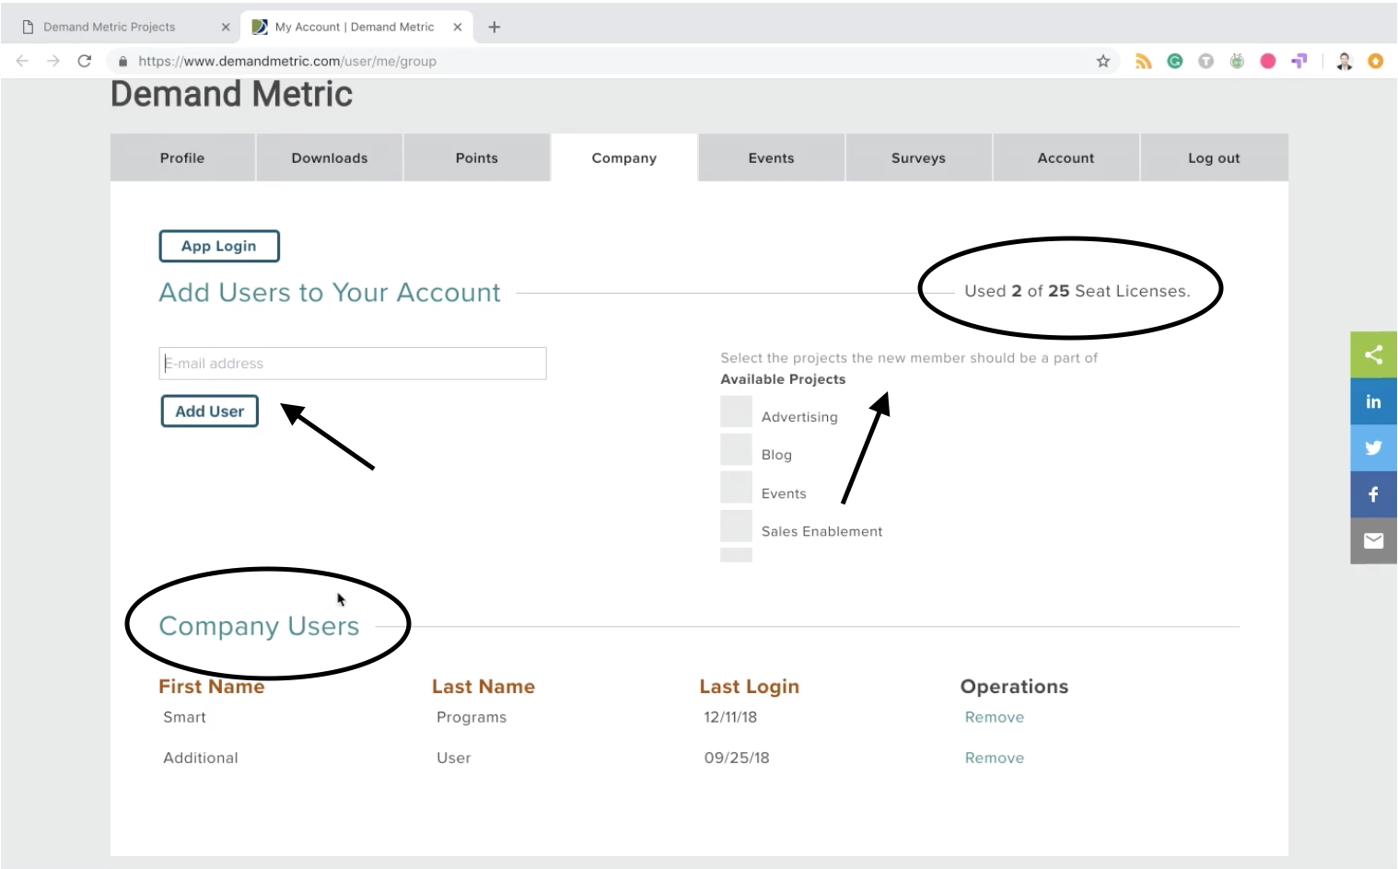Open the RSS feed extension icon

1144,61
